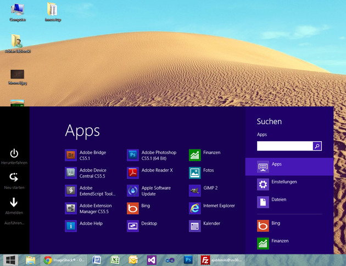
Task: Launch Adobe Extension Manager CS5.5 icon
Action: tap(71, 208)
